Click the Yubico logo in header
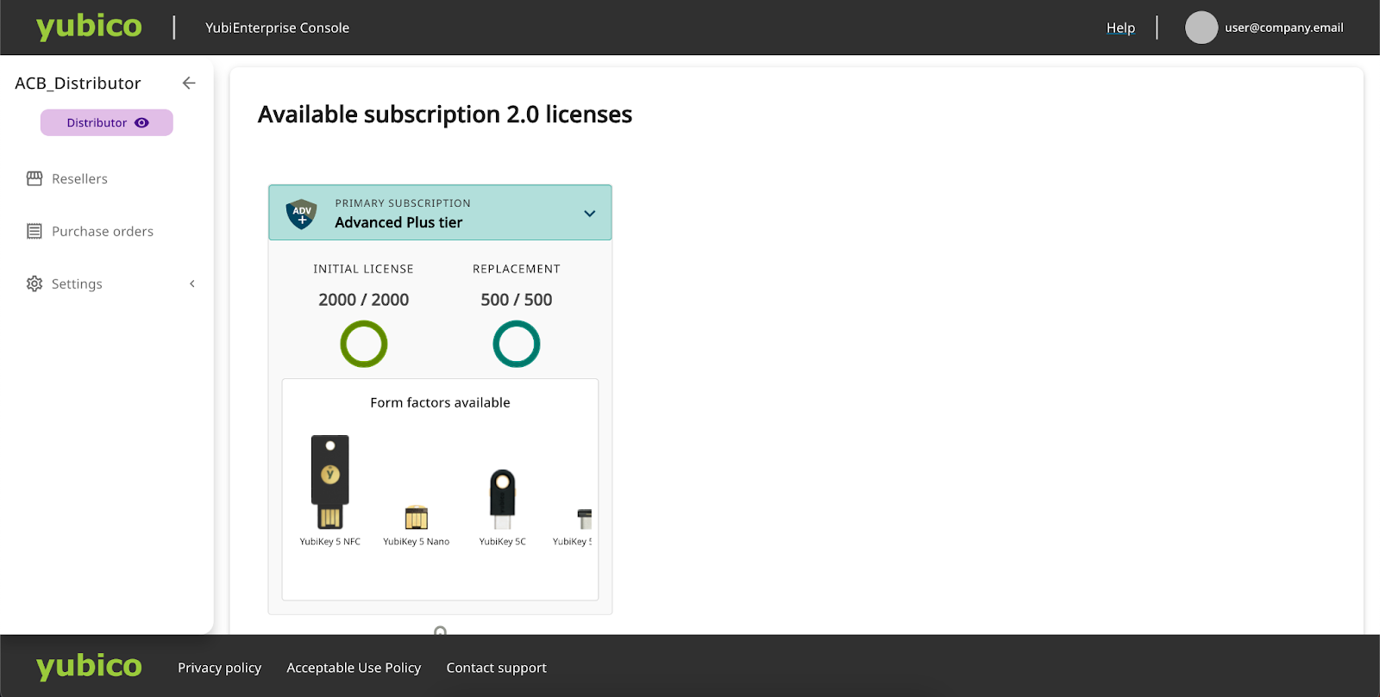The width and height of the screenshot is (1380, 697). pyautogui.click(x=89, y=27)
